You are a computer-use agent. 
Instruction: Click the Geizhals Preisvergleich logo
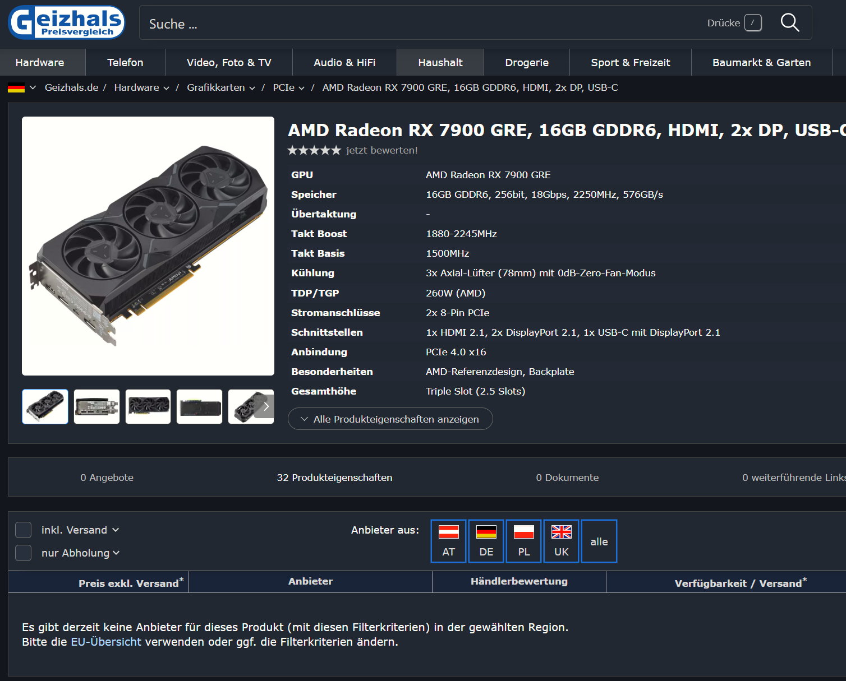(x=67, y=22)
